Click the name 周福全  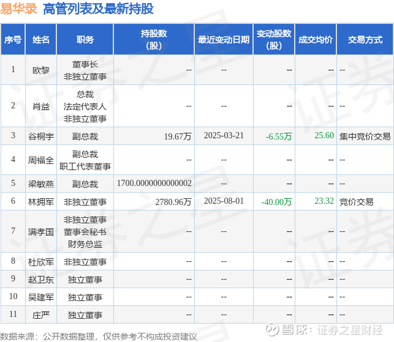(41, 160)
